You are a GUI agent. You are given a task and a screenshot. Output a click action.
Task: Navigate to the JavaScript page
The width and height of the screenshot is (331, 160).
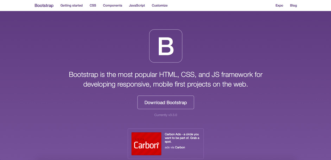click(137, 6)
